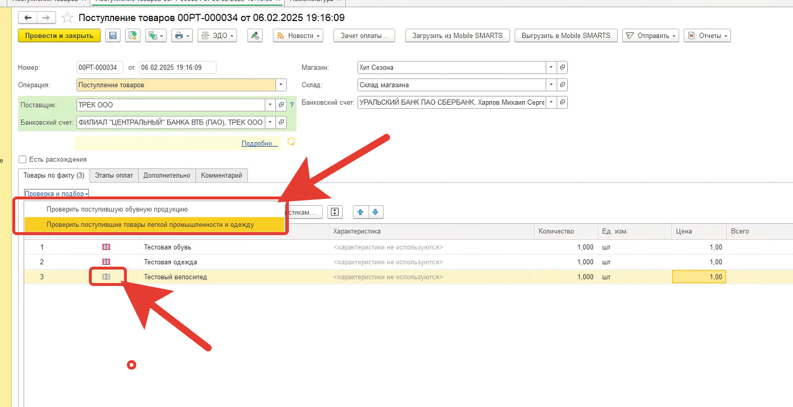The image size is (793, 407).
Task: Go back with the left arrow navigation button
Action: (29, 18)
